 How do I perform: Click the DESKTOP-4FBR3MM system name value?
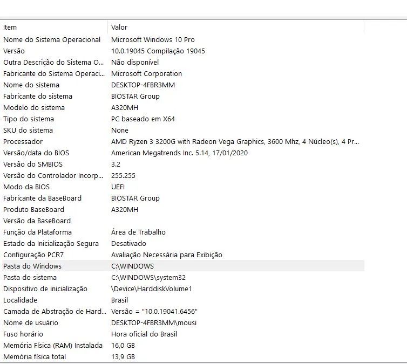[x=143, y=85]
